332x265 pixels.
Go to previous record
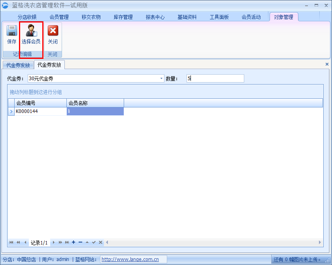(25, 242)
